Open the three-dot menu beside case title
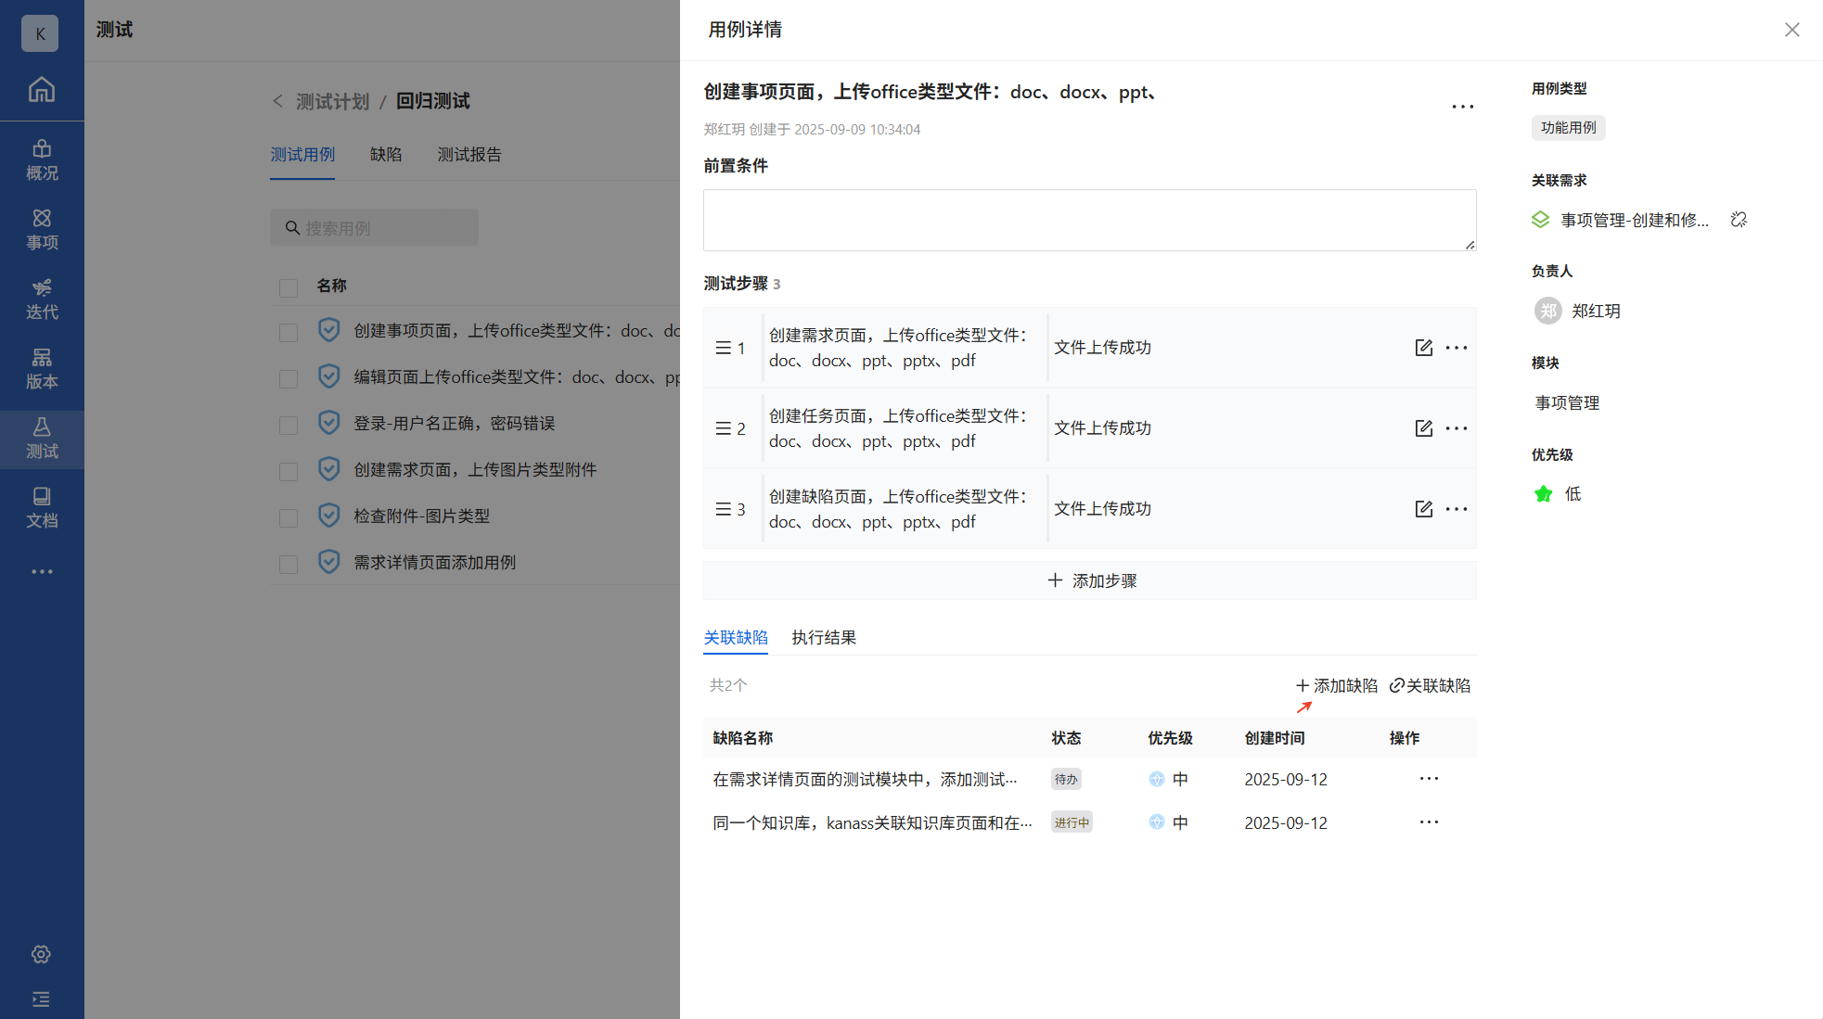 (1462, 107)
